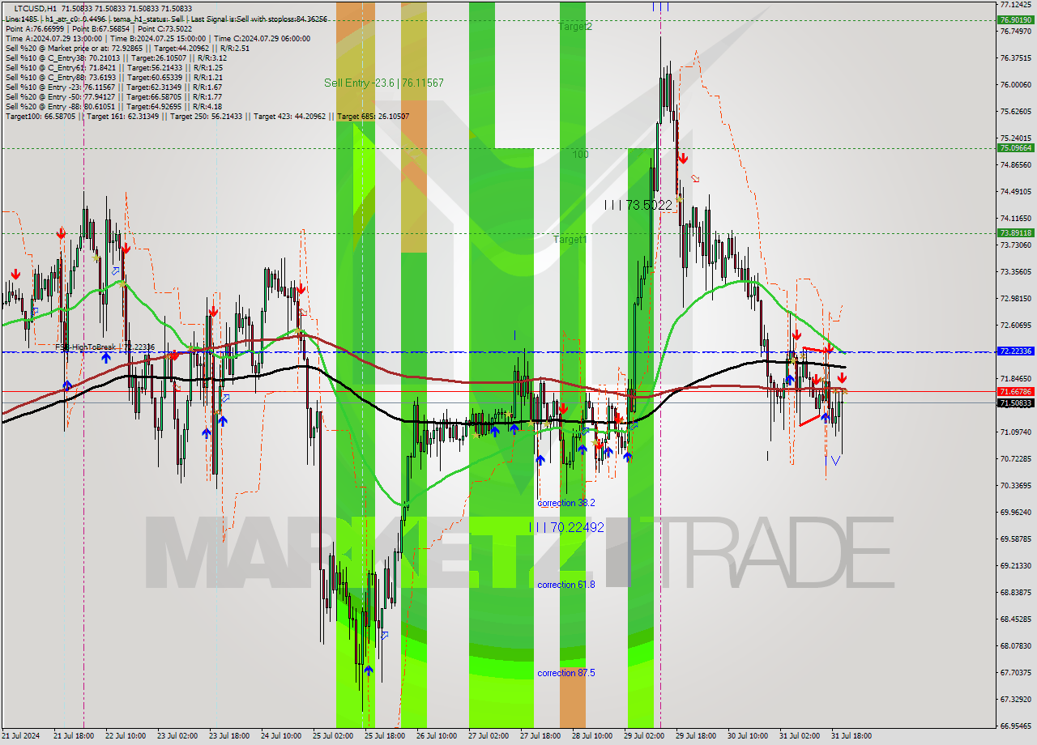
Task: Click the 68.83875 price axis label
Action: 1016,593
